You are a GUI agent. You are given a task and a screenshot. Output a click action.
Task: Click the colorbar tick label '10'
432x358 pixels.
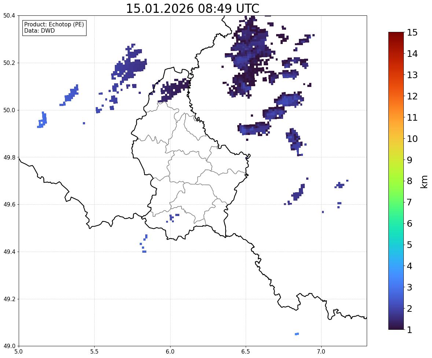(412, 139)
